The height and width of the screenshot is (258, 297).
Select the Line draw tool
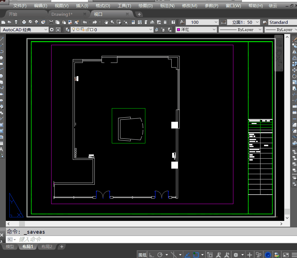click(2, 39)
